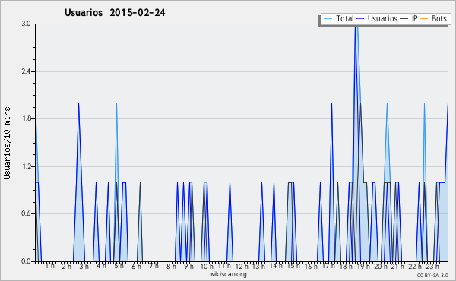Click the '9 h' x-axis tick label

(188, 266)
